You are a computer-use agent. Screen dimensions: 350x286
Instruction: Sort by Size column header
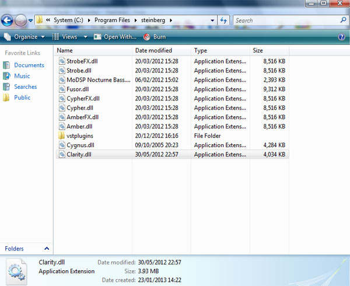tap(269, 50)
